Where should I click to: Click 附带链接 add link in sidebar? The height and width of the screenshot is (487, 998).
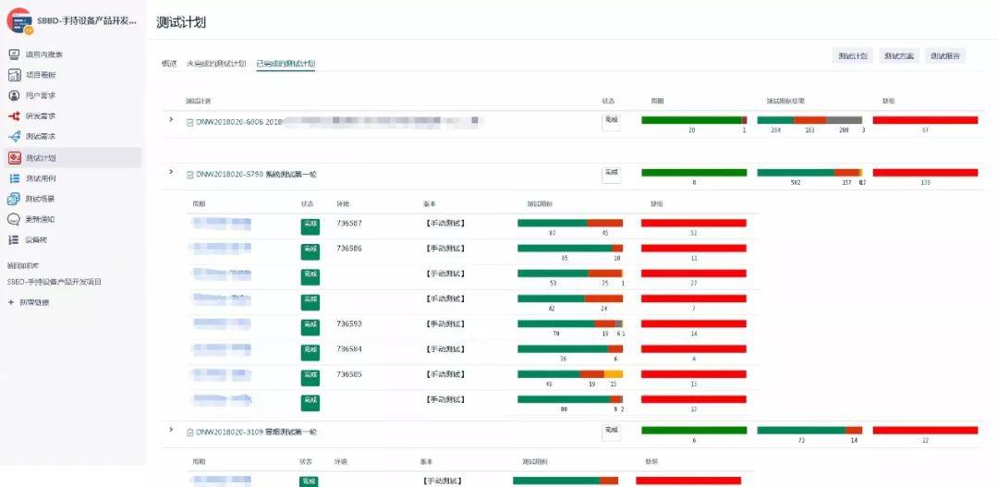tap(33, 302)
